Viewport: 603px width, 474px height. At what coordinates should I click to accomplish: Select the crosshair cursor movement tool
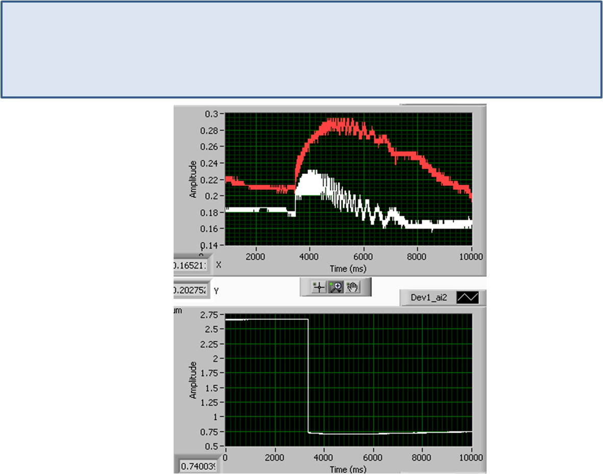319,287
